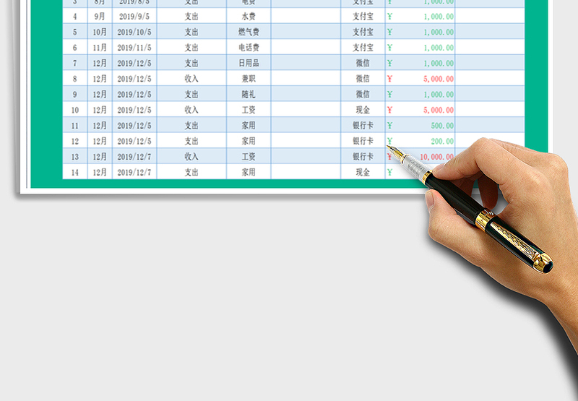Select the 11月 month cell

click(100, 48)
